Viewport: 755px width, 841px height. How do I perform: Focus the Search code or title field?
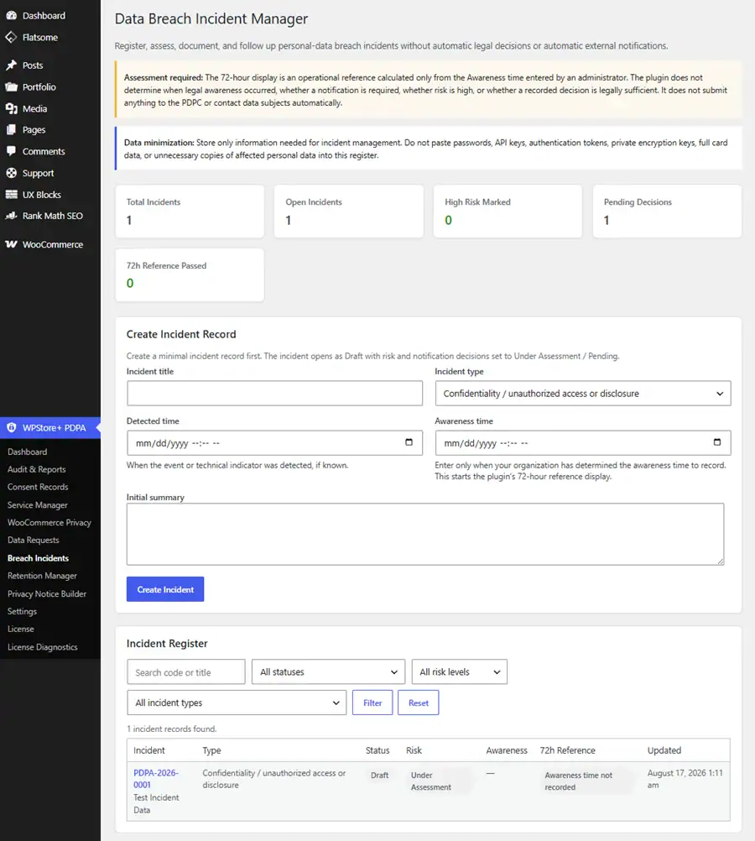(186, 671)
